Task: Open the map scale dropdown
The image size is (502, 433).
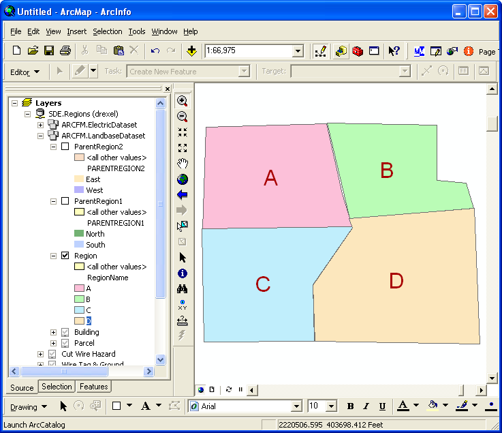Action: 298,51
